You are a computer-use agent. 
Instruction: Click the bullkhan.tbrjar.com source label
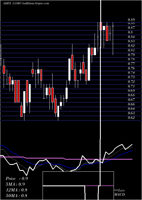point(35,3)
